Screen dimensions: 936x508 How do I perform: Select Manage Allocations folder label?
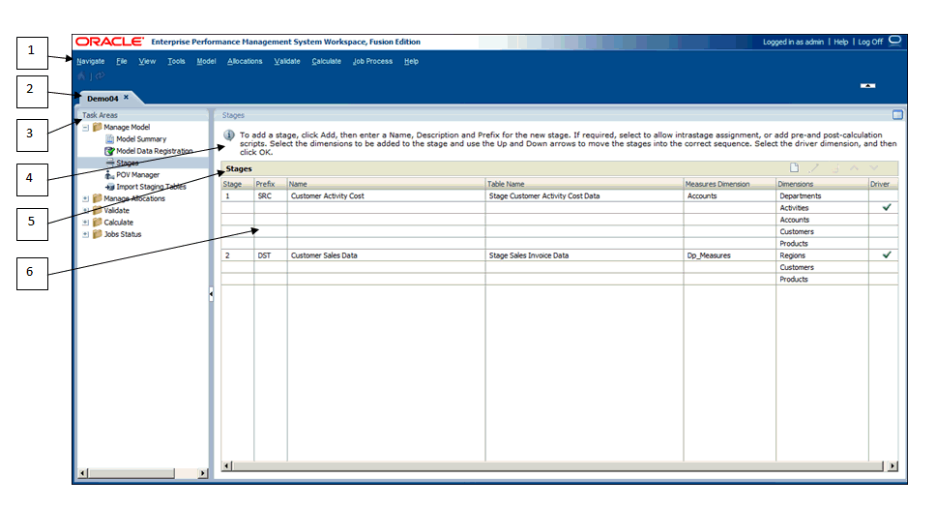pos(134,198)
